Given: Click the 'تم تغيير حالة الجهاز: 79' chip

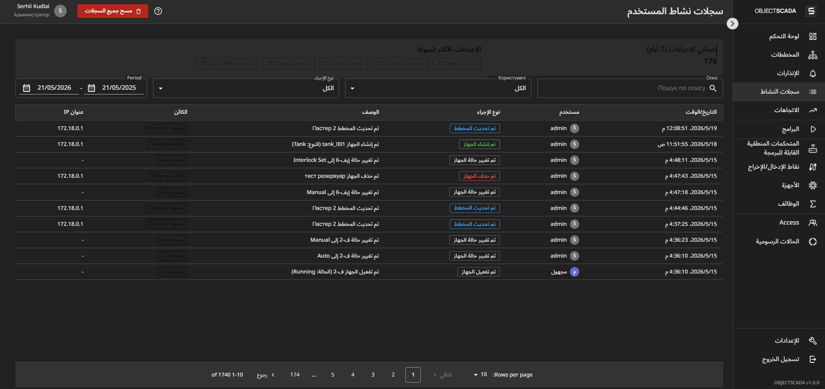Looking at the screenshot, I should 227,64.
